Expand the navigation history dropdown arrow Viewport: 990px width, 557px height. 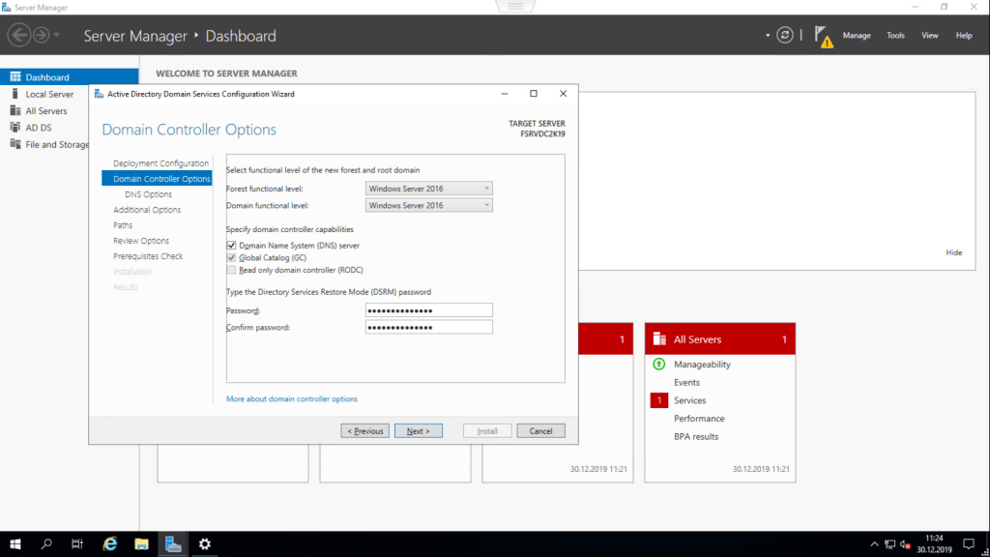click(57, 36)
